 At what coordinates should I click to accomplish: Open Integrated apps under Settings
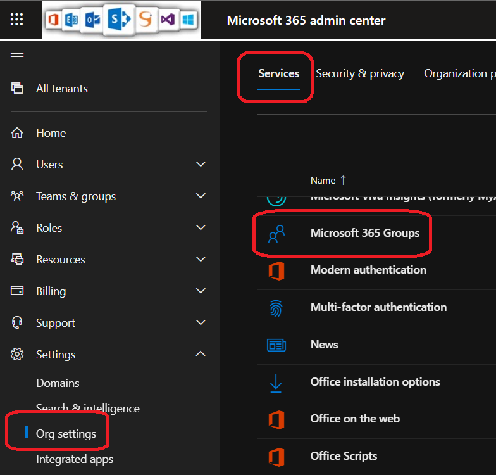[x=75, y=459]
